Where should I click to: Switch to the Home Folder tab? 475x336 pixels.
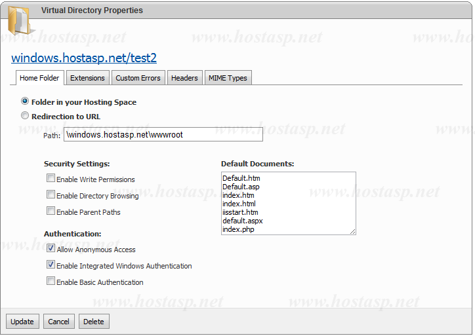point(39,78)
